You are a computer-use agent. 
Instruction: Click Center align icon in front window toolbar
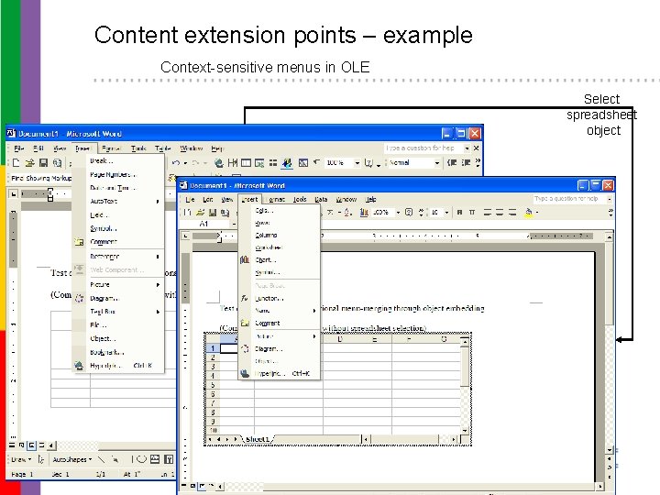(x=500, y=212)
